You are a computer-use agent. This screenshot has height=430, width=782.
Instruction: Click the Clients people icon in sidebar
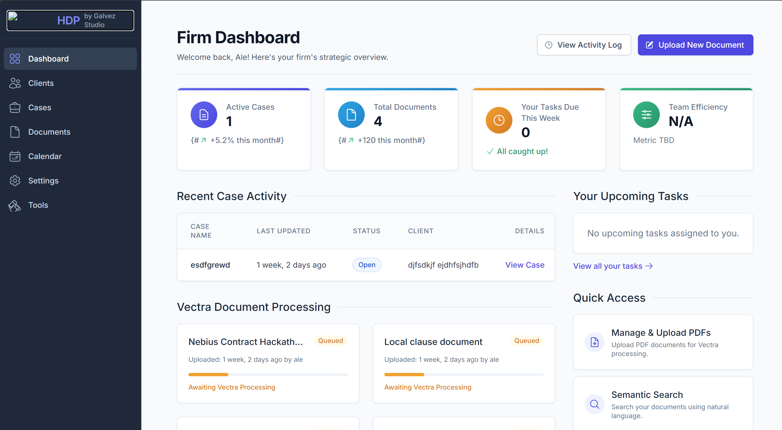[x=15, y=83]
